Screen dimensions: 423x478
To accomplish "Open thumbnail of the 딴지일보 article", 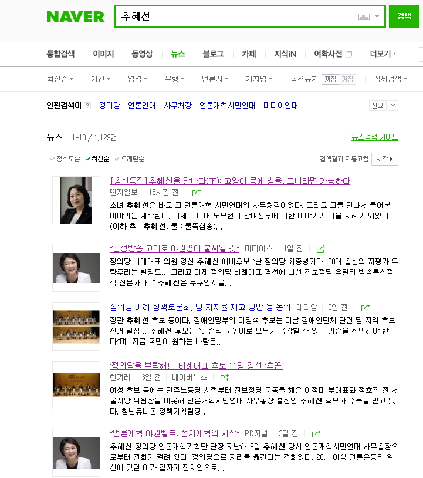I will (x=76, y=200).
